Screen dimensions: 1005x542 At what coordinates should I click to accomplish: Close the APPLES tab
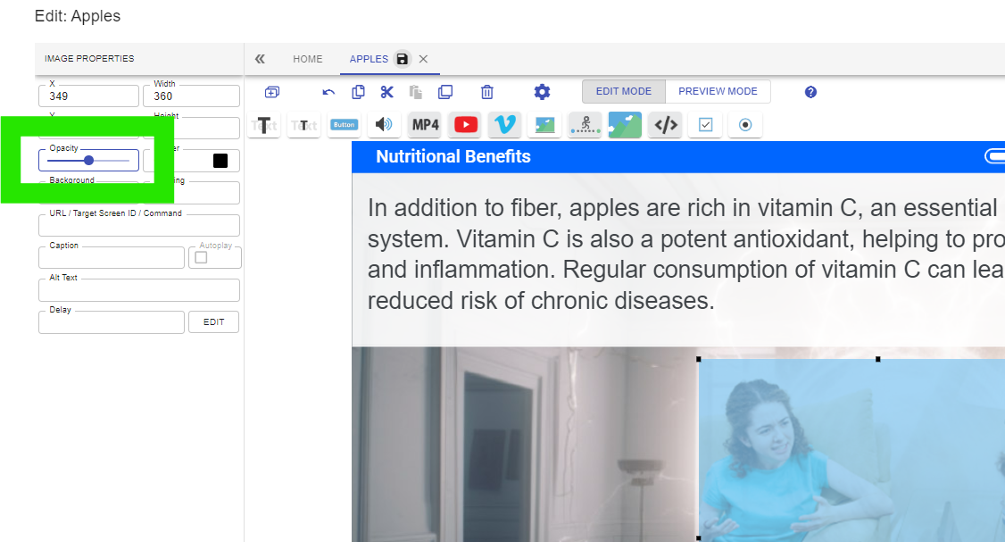coord(423,59)
